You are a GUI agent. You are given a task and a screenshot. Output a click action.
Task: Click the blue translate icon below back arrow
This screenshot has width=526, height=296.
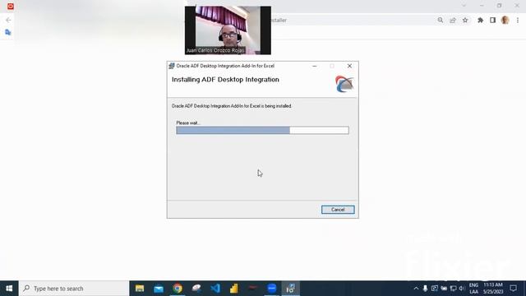pyautogui.click(x=8, y=32)
